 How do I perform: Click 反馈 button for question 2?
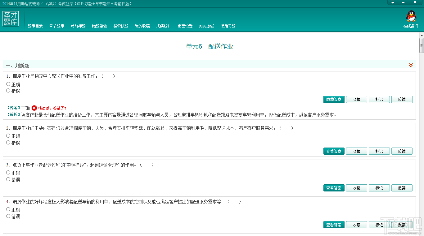(x=402, y=151)
